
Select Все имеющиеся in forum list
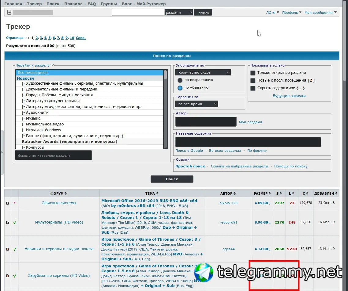[x=89, y=73]
